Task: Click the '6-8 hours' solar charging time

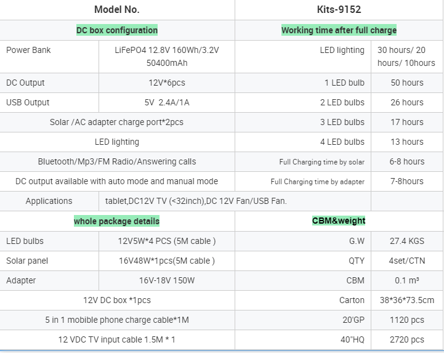Action: point(407,161)
